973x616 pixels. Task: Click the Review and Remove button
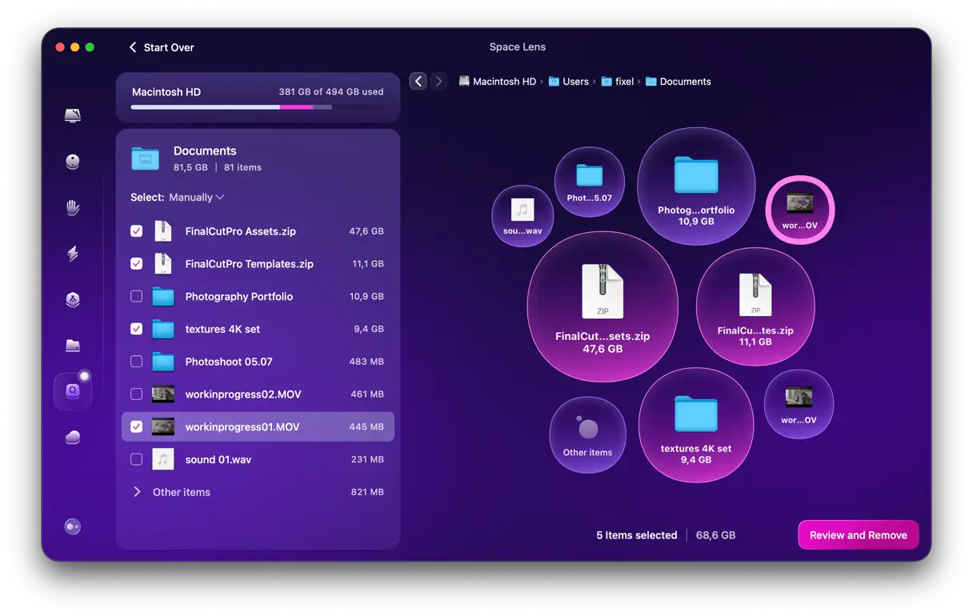tap(858, 535)
